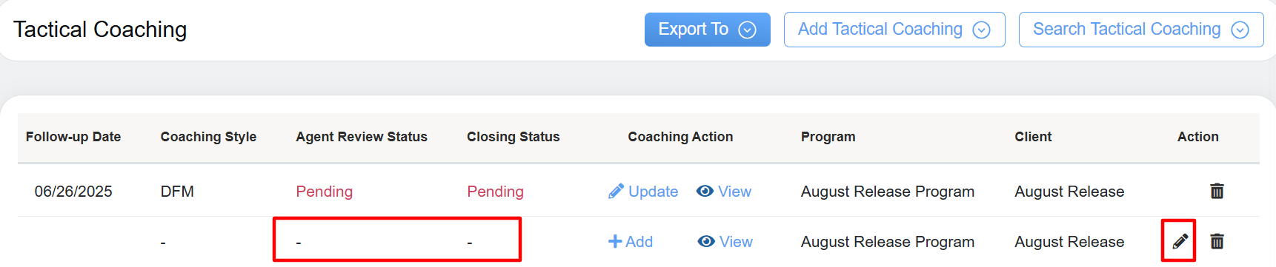Expand the Search Tactical Coaching panel
The image size is (1276, 267).
click(x=1140, y=30)
